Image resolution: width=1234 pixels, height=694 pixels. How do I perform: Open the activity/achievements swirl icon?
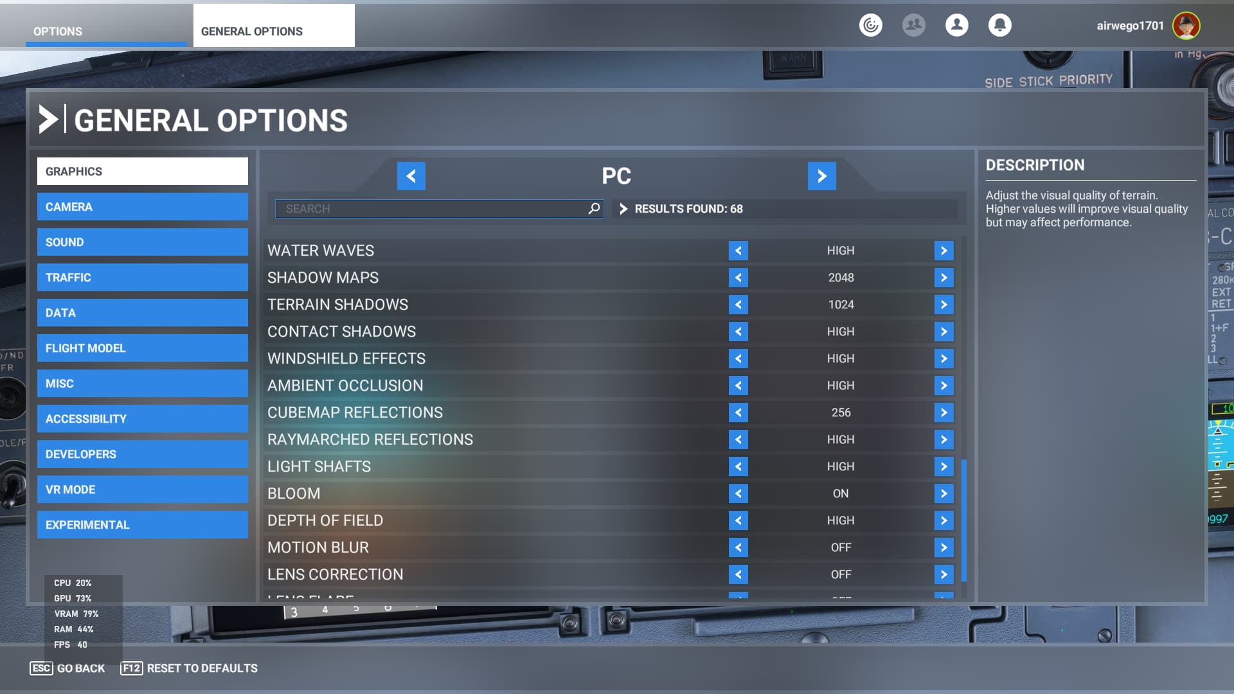pyautogui.click(x=871, y=25)
